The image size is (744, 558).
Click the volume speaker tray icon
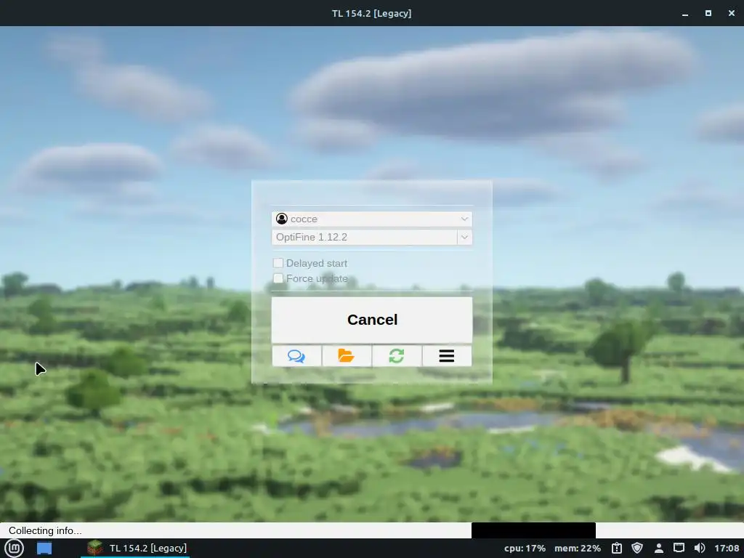[700, 548]
